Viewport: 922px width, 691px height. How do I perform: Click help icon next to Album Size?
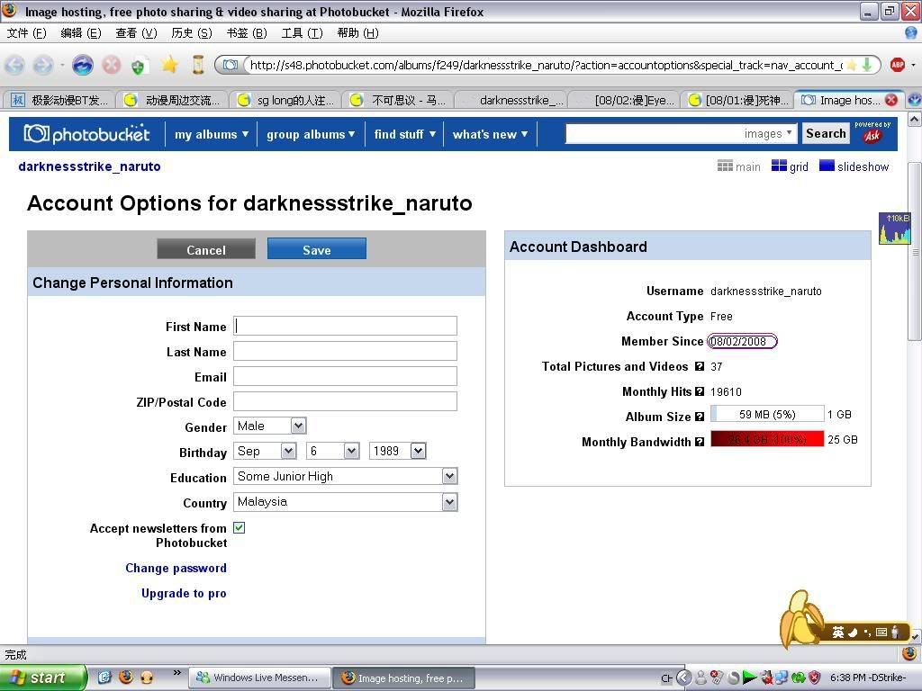[700, 417]
